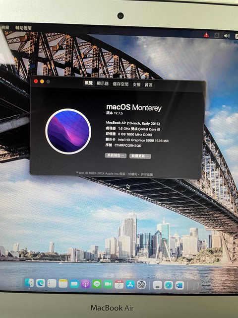This screenshot has width=238, height=318.
Task: Switch to the 顯示器 tab
Action: (103, 83)
